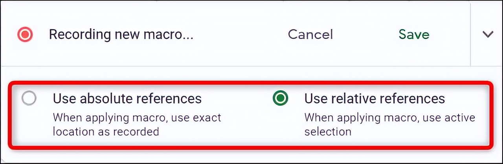Click the "Use relative references" label text
Screen dimensions: 503x164
point(374,98)
